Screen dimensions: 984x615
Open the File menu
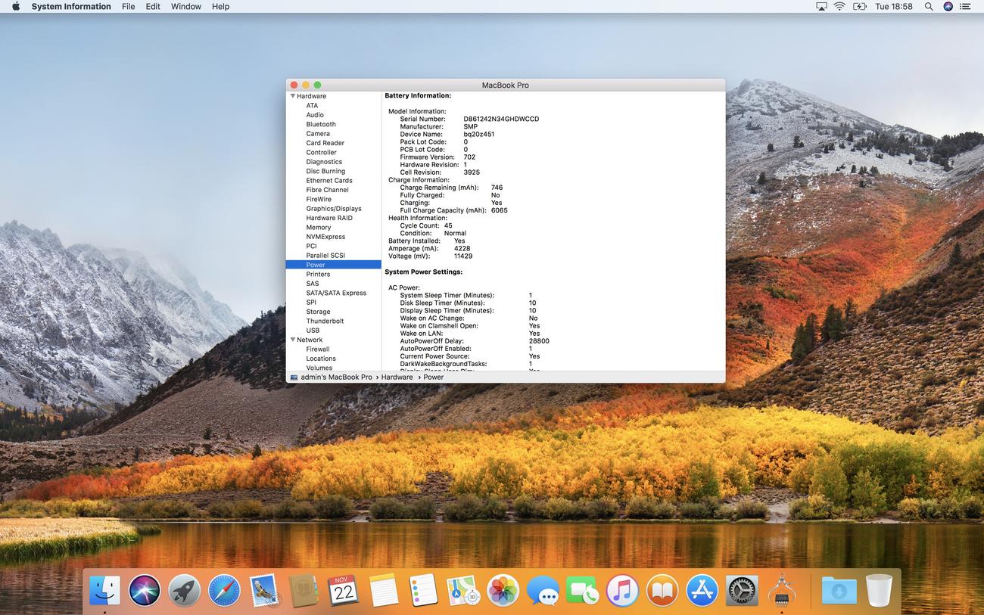point(129,6)
